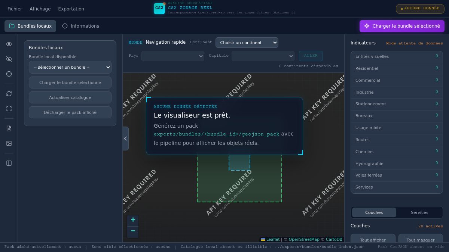
Task: Select the Couches tab in right panel
Action: coord(374,212)
